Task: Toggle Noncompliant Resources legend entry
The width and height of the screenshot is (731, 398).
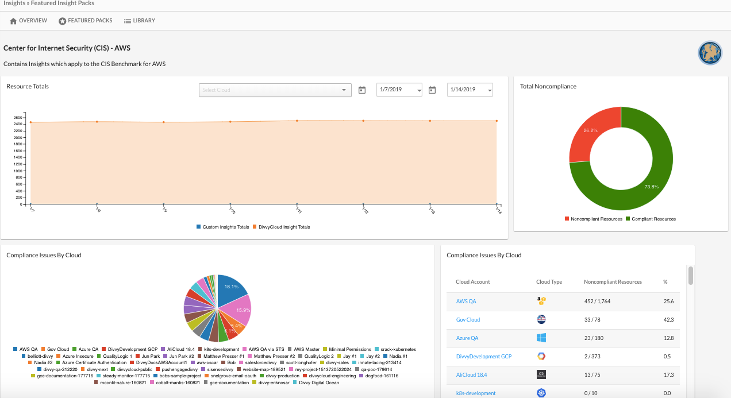Action: [594, 219]
